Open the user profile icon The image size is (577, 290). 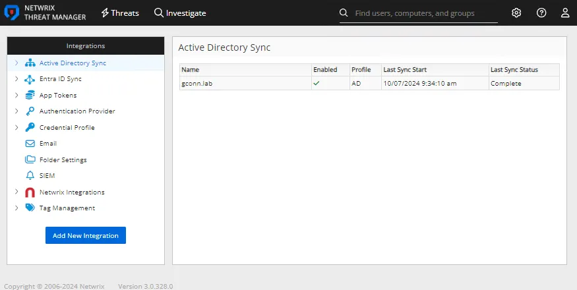[x=565, y=13]
